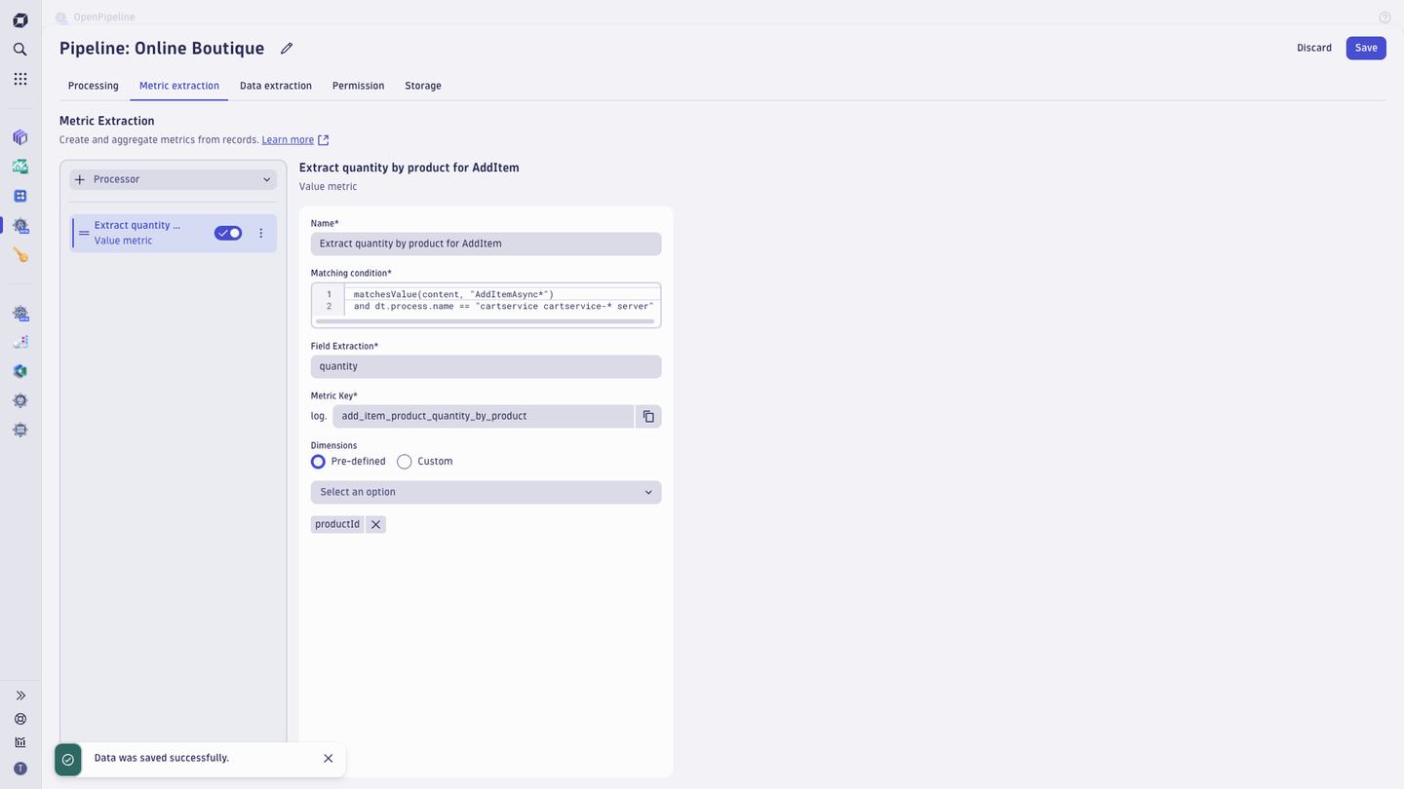Grab the processor drag handle icon

[84, 233]
